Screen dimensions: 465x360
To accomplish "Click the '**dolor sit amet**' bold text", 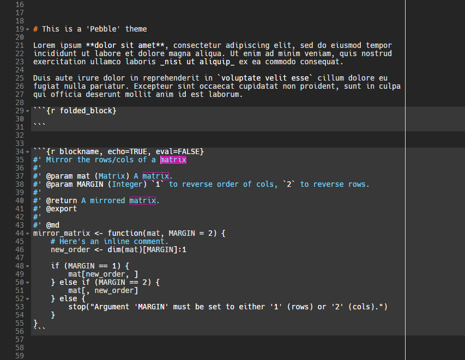I will pyautogui.click(x=125, y=45).
